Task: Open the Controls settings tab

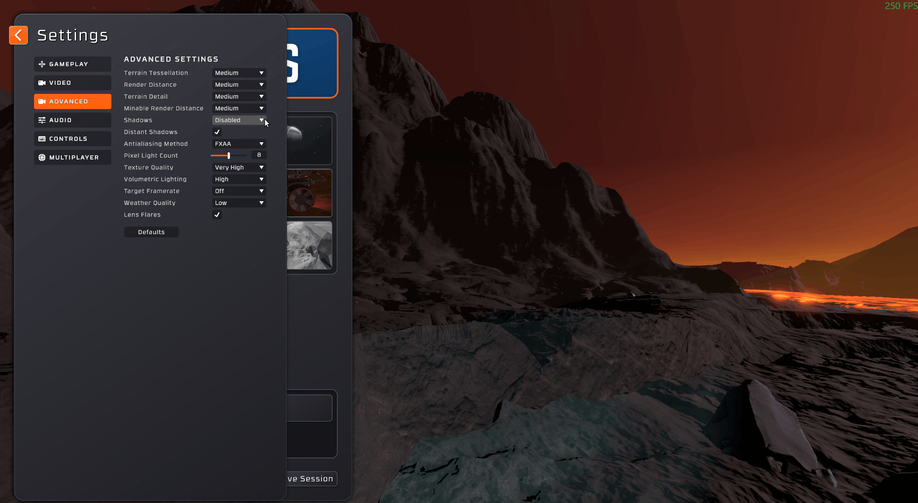Action: (x=72, y=139)
